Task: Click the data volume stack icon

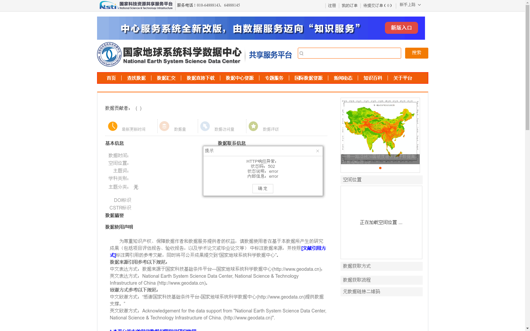Action: (164, 126)
